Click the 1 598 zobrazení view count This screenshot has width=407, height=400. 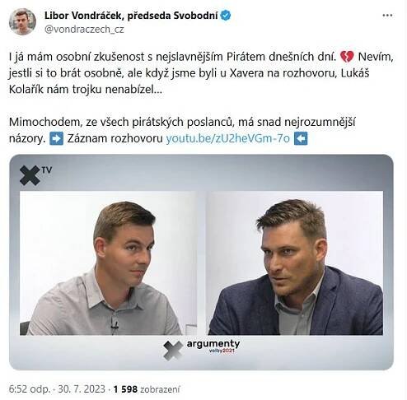147,389
